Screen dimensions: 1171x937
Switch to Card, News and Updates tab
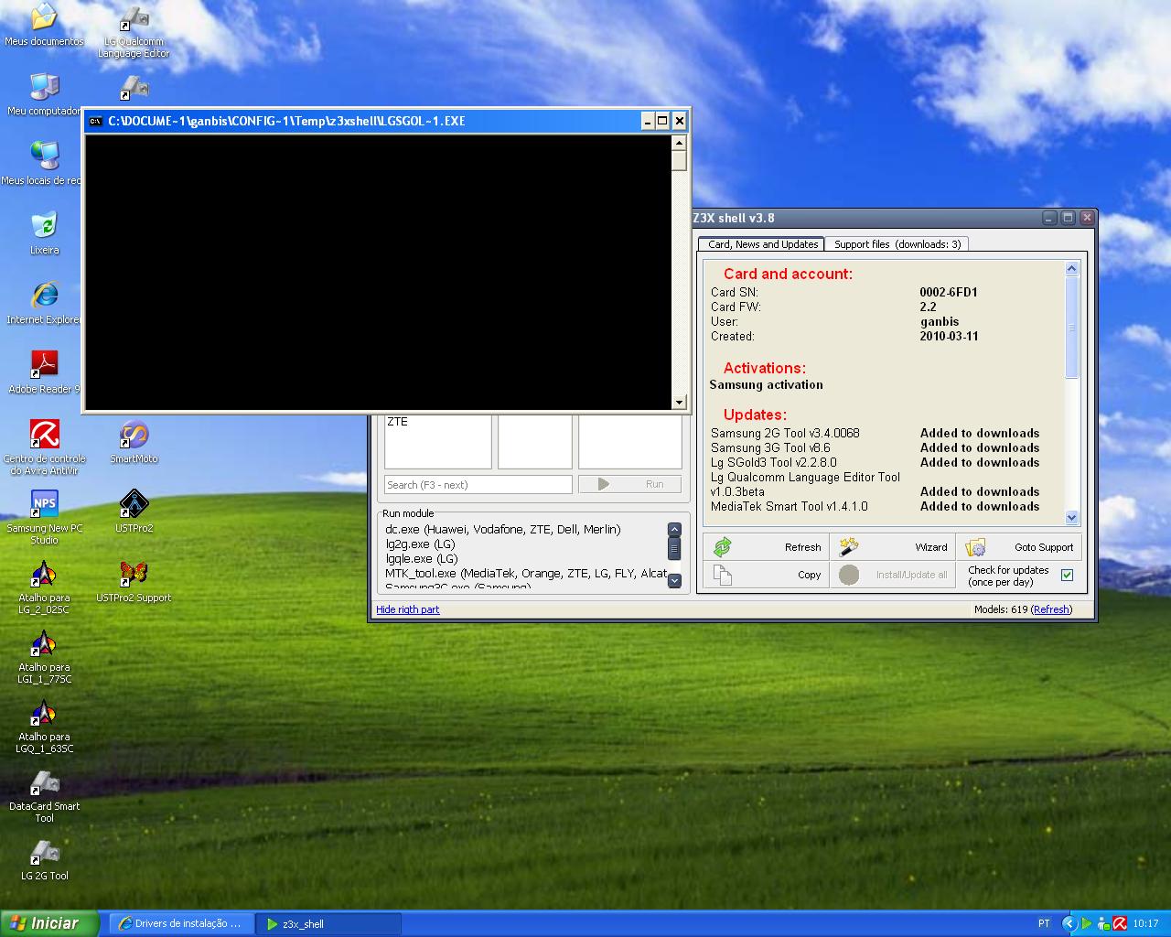[762, 244]
